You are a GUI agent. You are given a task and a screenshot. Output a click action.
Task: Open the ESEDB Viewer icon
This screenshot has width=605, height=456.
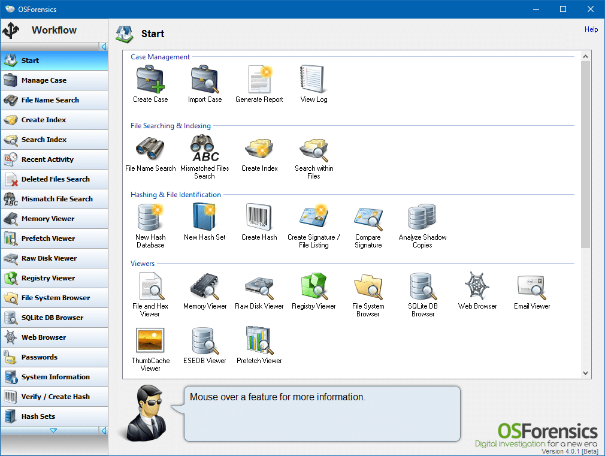pos(205,342)
